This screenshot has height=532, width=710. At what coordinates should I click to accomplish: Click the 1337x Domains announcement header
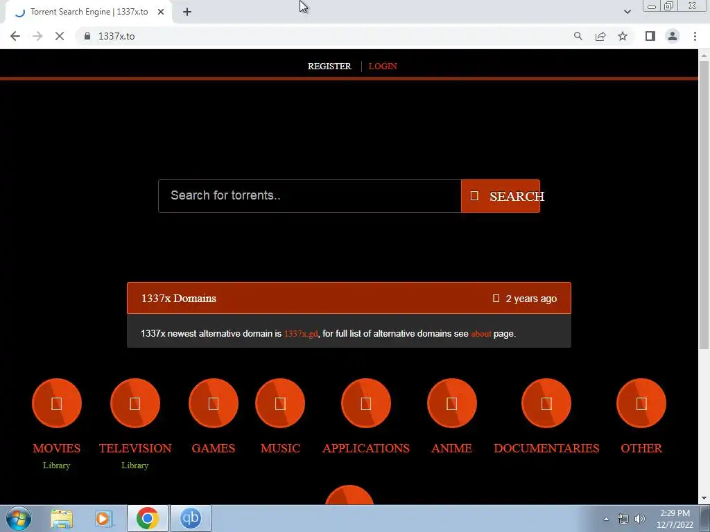[x=349, y=298]
